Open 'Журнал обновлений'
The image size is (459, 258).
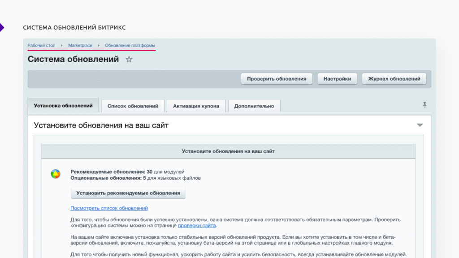point(394,79)
